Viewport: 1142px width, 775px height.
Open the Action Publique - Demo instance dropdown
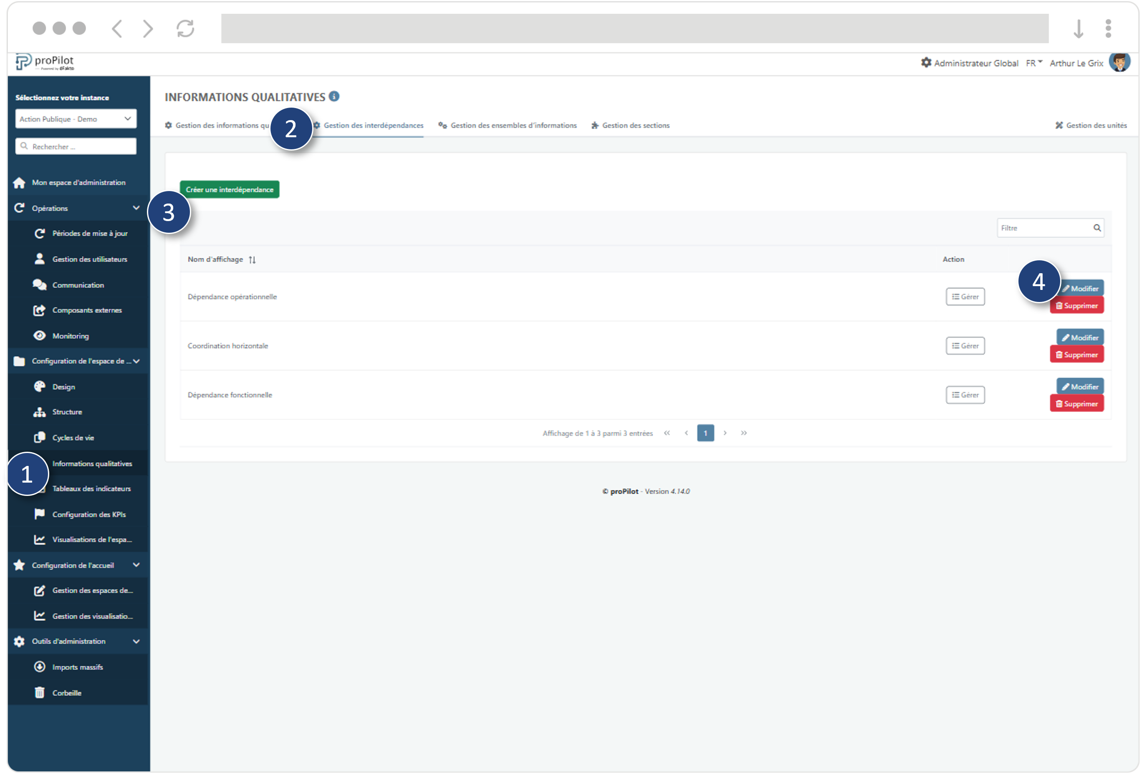76,118
